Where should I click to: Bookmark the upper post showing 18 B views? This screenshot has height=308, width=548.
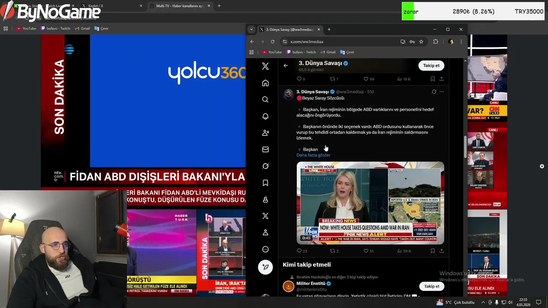pyautogui.click(x=433, y=79)
